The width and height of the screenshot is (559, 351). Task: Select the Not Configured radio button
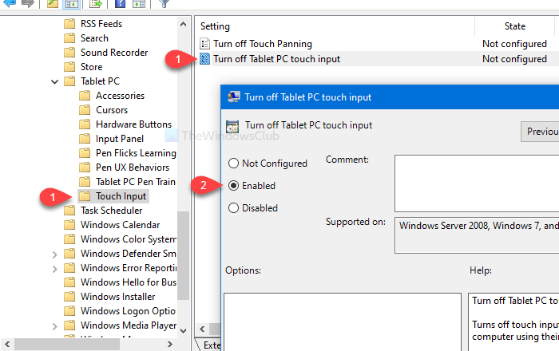coord(233,164)
